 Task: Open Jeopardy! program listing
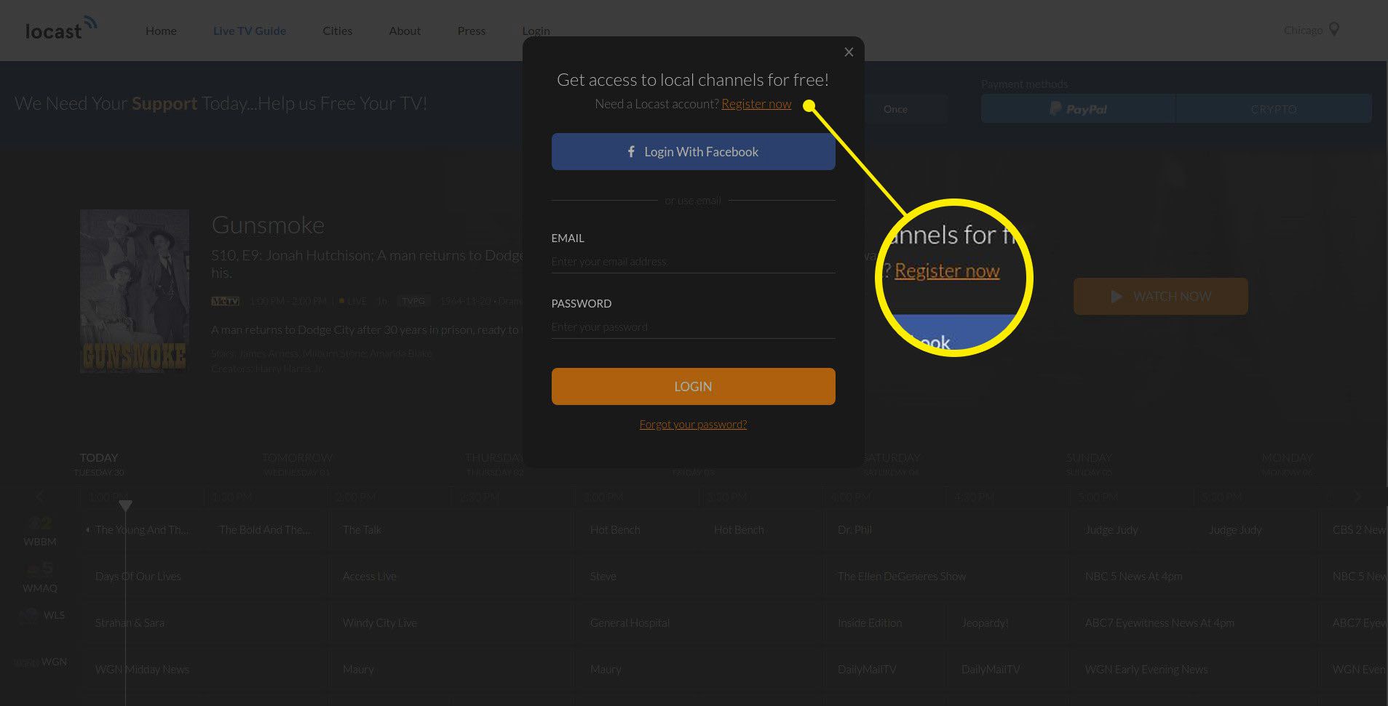985,623
